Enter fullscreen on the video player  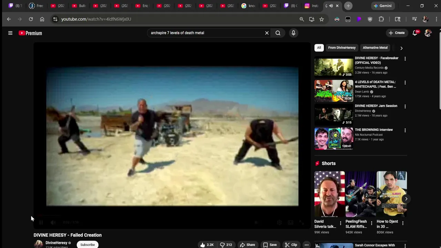[x=301, y=223]
